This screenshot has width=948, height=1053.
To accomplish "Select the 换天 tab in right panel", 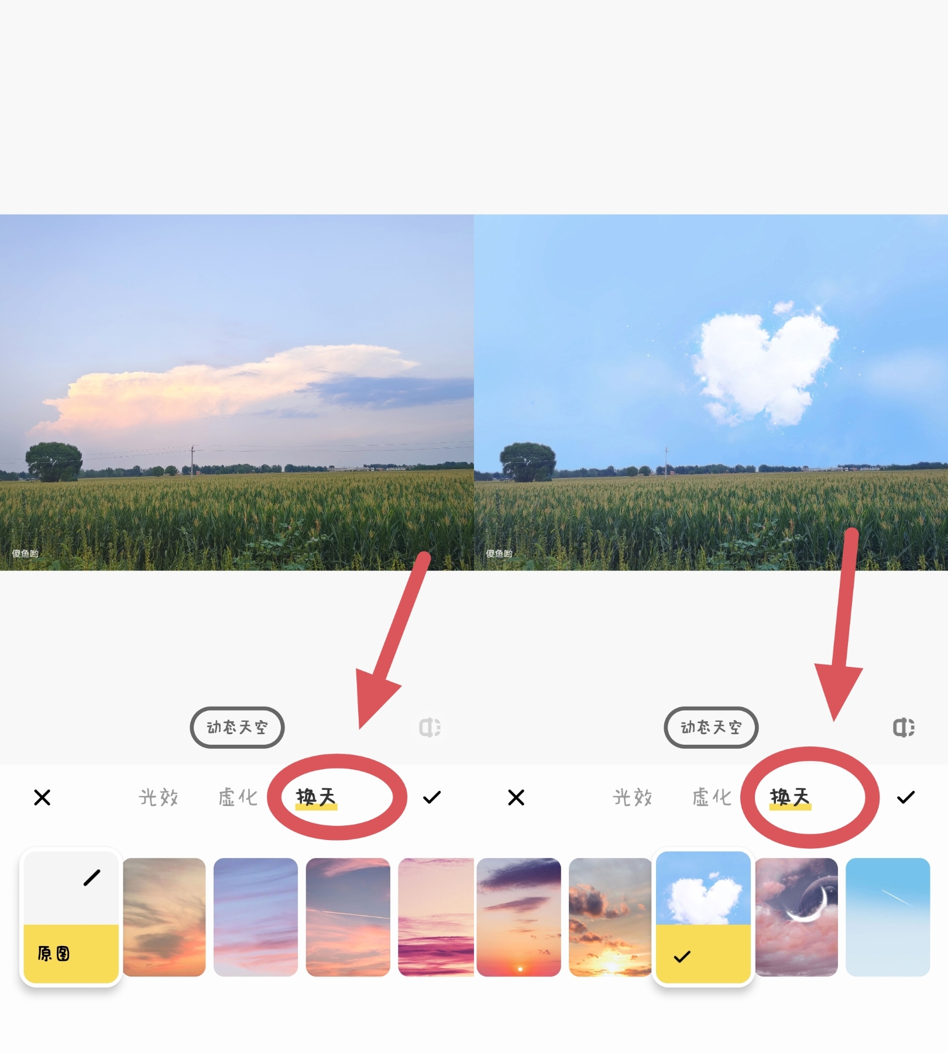I will point(790,797).
